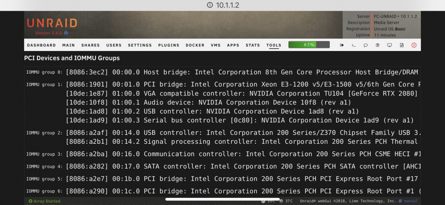Viewport: 445px width, 205px height.
Task: Click the IOMMU group 1 label
Action: point(44,84)
